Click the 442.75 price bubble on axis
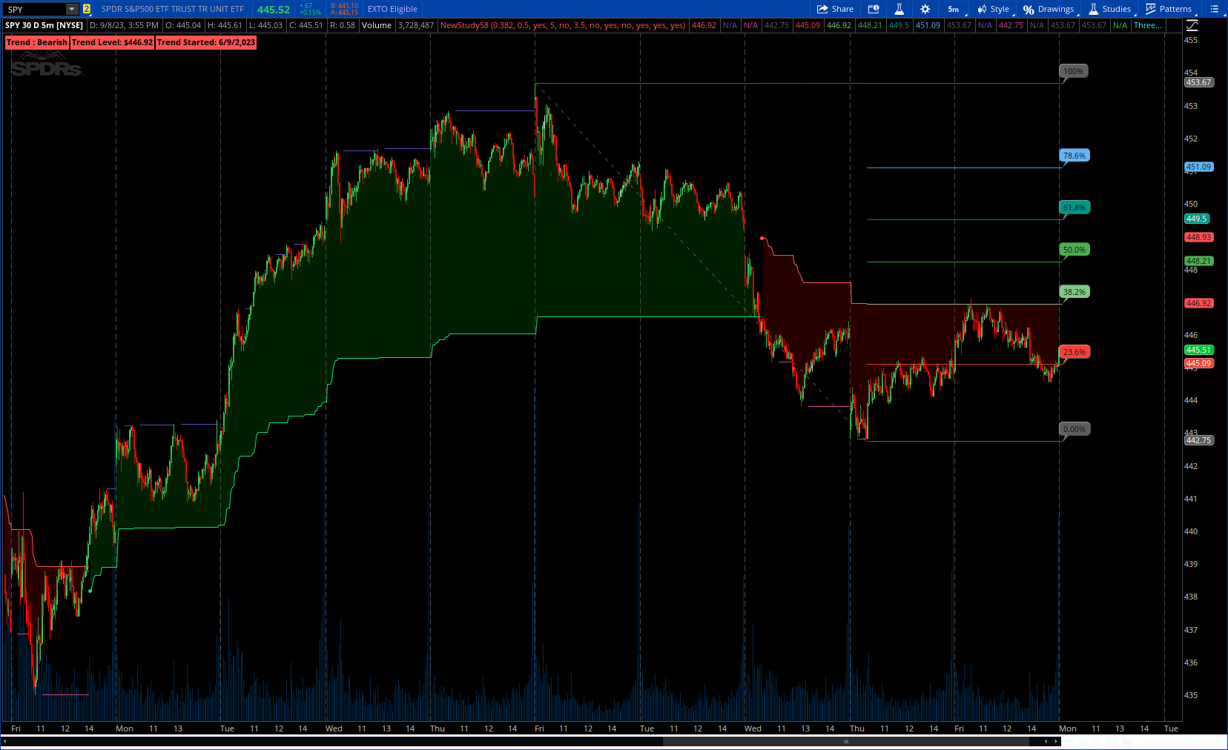The image size is (1228, 750). point(1198,440)
